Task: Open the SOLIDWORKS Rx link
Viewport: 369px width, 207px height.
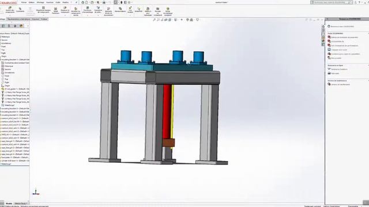Action: (x=337, y=41)
